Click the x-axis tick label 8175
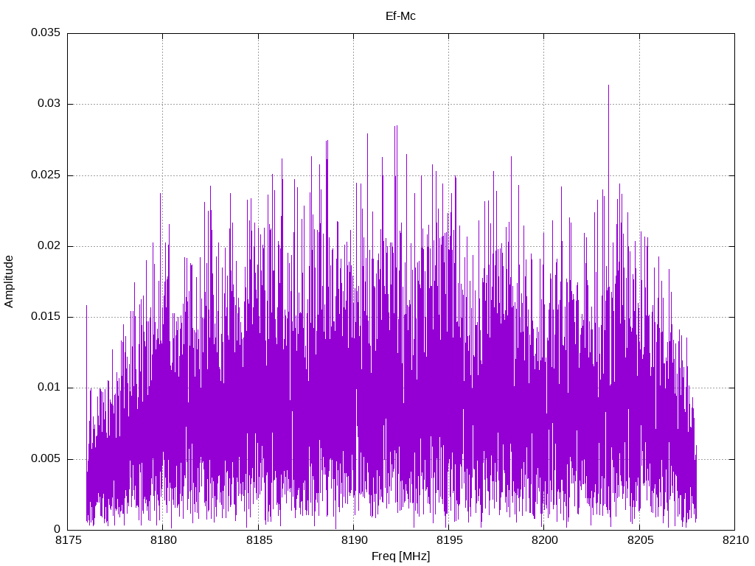Viewport: 755px width, 566px height. (68, 540)
